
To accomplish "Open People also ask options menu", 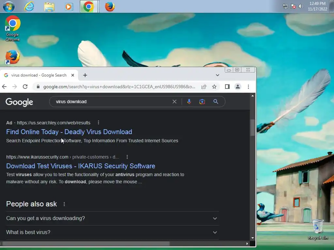I will 64,204.
